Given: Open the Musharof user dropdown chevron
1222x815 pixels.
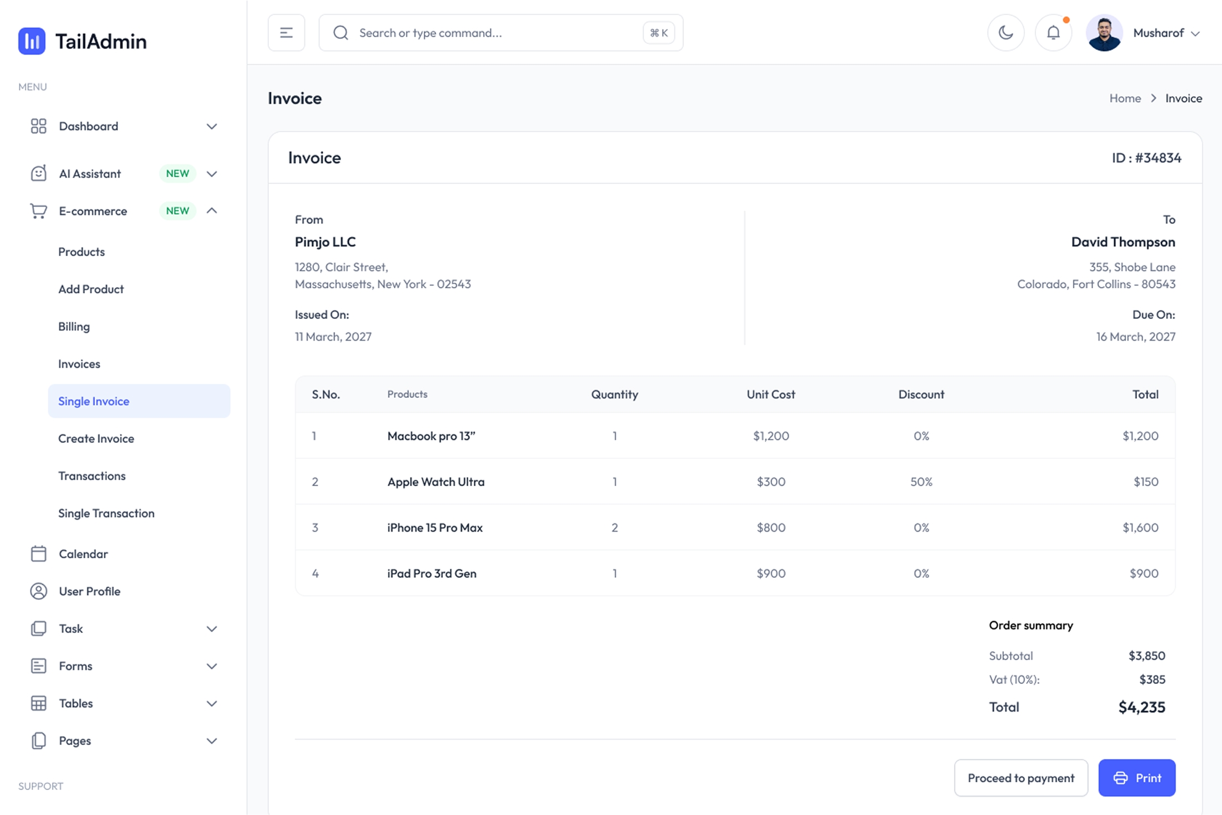Looking at the screenshot, I should click(x=1195, y=33).
